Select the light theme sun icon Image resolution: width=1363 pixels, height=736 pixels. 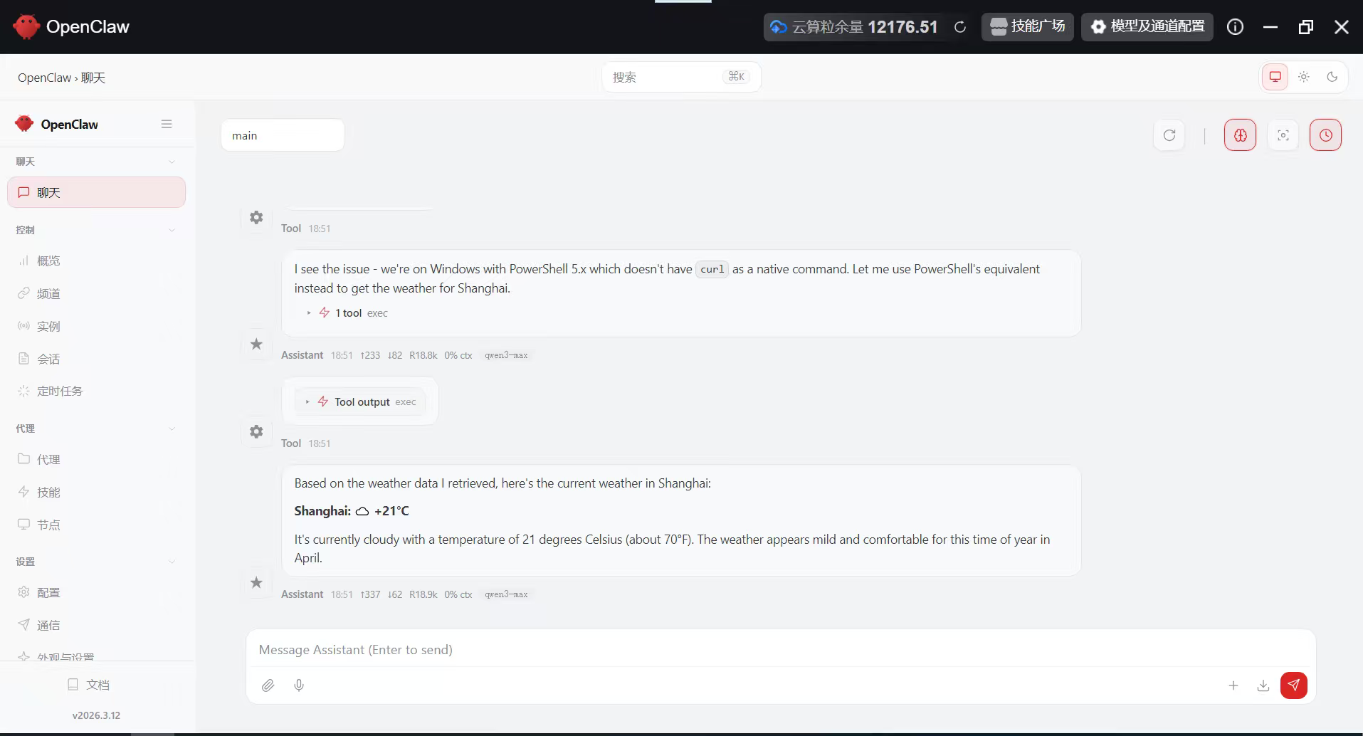coord(1303,77)
